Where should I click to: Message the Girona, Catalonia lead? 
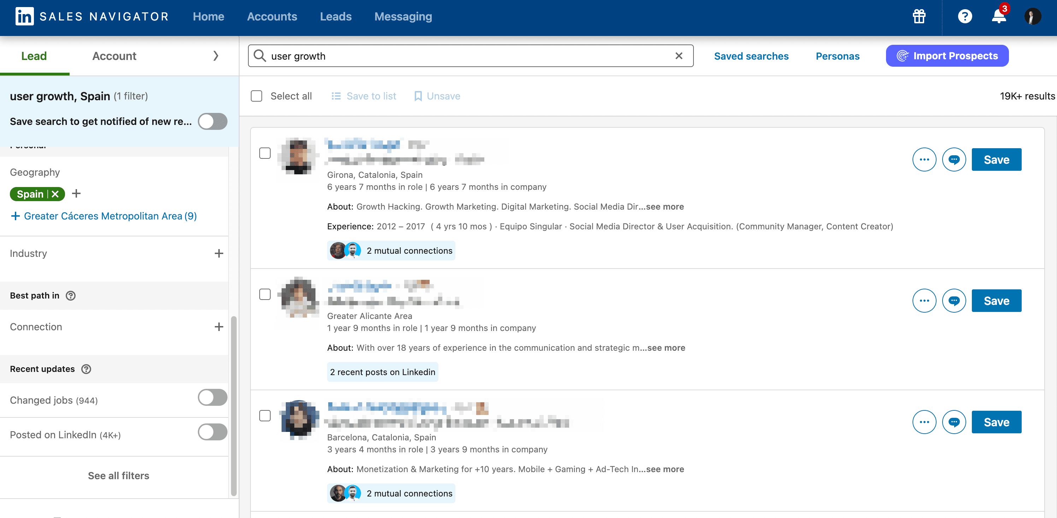click(x=954, y=159)
